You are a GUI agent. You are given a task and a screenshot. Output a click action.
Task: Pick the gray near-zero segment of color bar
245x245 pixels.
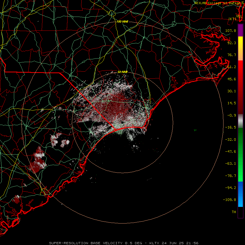coord(240,121)
